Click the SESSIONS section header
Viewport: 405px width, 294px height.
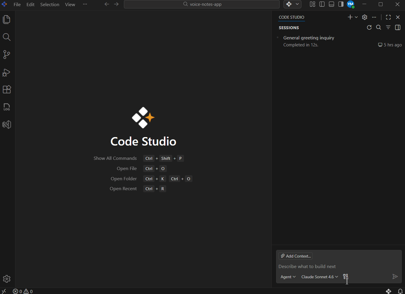pyautogui.click(x=289, y=28)
